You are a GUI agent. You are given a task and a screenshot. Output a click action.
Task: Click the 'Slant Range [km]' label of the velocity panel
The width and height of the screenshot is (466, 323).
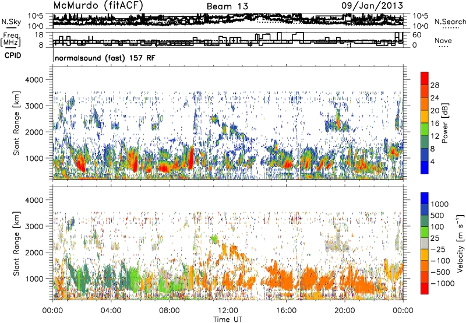click(x=16, y=244)
